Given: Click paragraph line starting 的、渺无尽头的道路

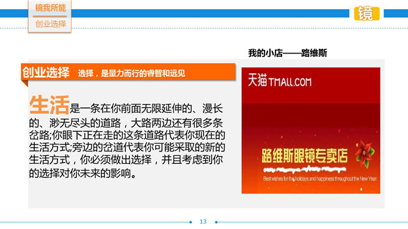Looking at the screenshot, I should click(126, 123).
